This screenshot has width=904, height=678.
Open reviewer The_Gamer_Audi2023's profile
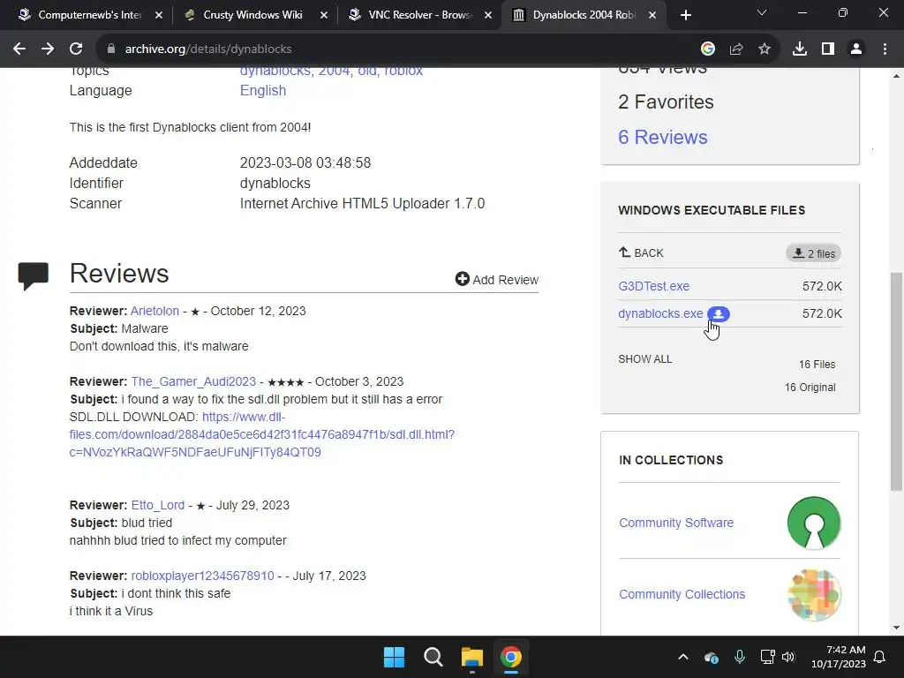click(x=193, y=381)
